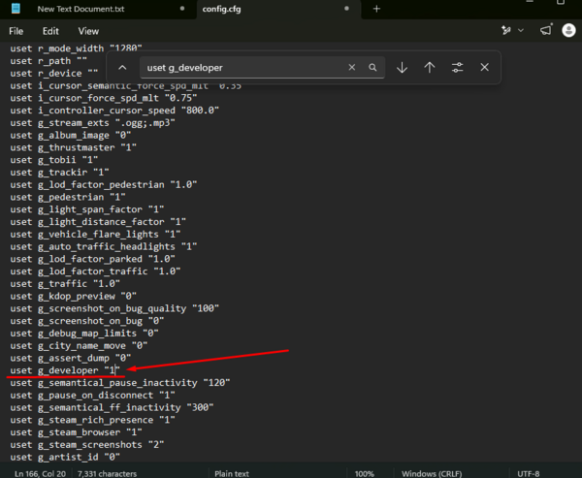Click the line uset g_assert_dump "0"
The image size is (582, 478).
pos(71,358)
